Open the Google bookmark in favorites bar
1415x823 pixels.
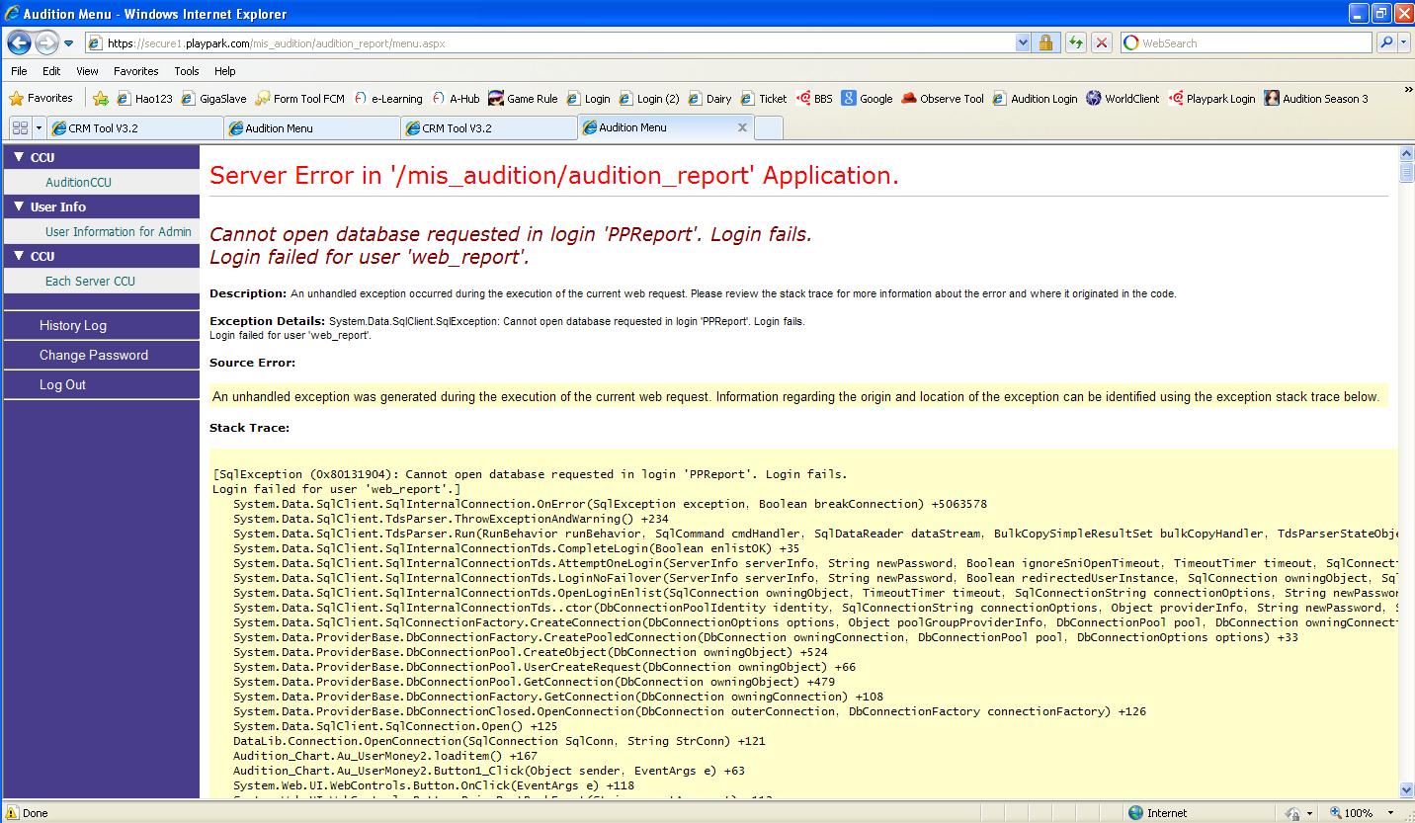pyautogui.click(x=867, y=98)
